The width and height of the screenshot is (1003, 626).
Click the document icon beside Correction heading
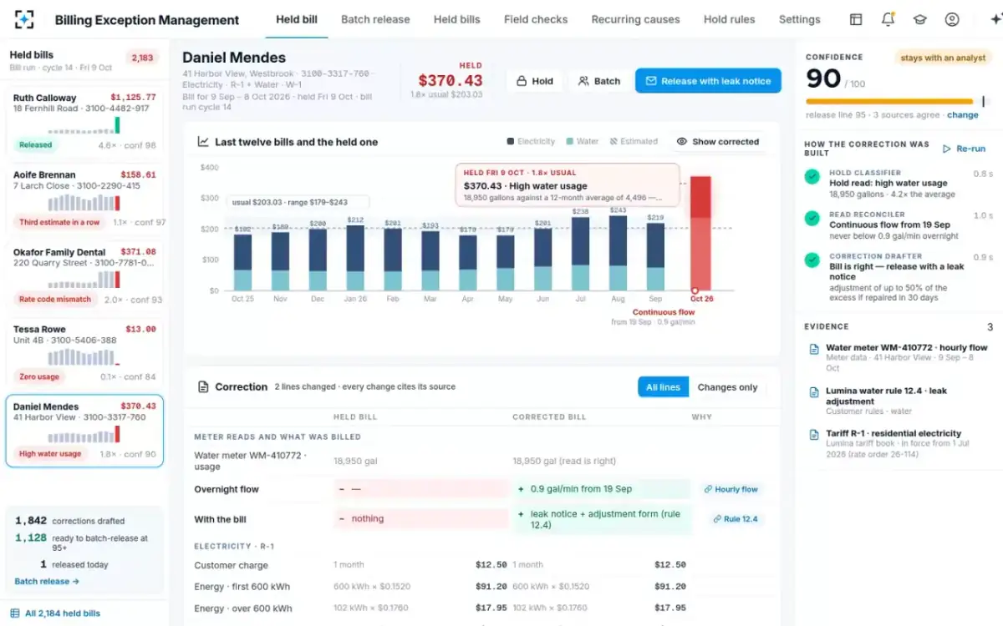click(x=202, y=387)
